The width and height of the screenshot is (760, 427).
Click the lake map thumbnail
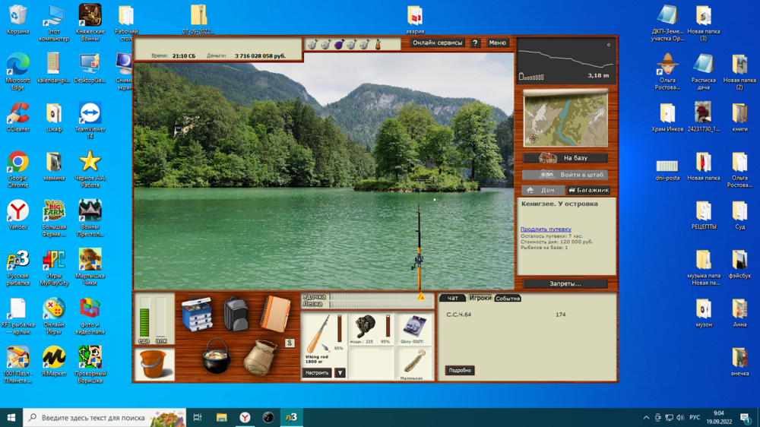[565, 119]
